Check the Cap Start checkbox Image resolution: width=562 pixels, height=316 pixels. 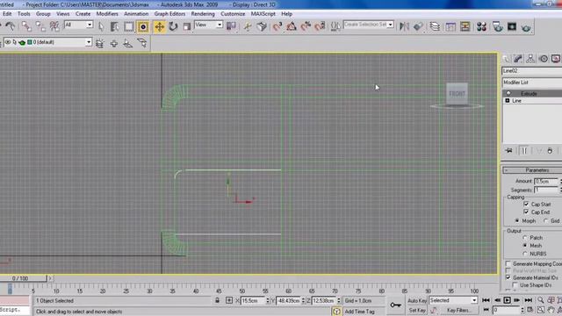click(526, 204)
